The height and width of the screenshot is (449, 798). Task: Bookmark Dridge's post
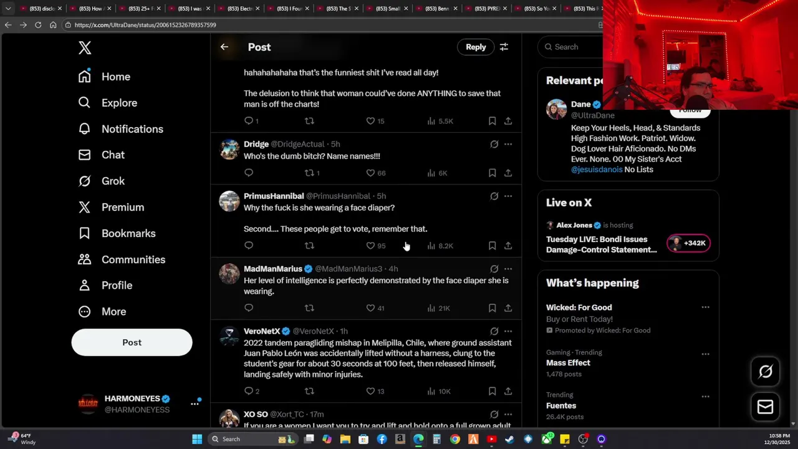492,173
